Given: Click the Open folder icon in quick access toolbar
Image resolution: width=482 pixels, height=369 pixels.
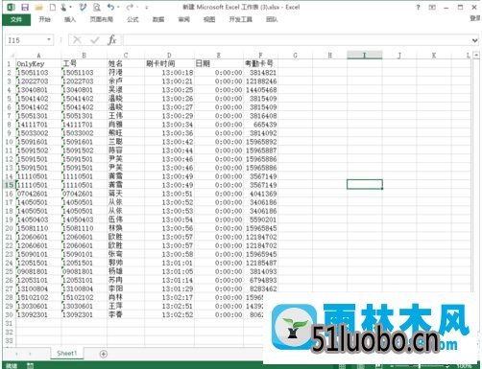Looking at the screenshot, I should click(39, 7).
